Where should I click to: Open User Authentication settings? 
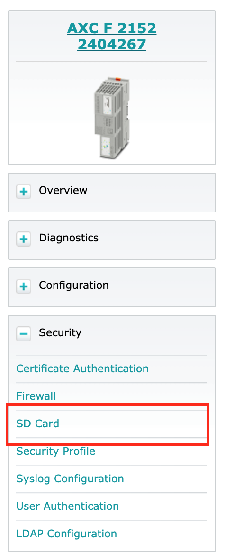[x=68, y=506]
